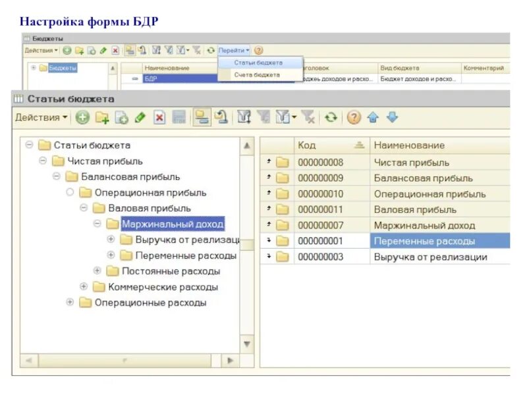Edit item with pencil in Бюджеты window
This screenshot has width=527, height=395.
tap(103, 51)
